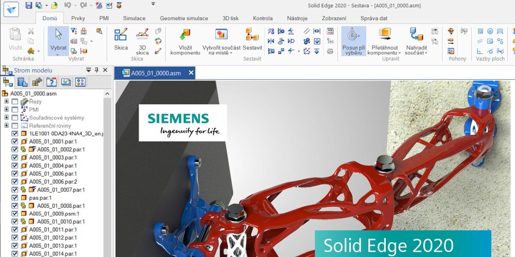Pin the Strom modelu panel

(97, 70)
